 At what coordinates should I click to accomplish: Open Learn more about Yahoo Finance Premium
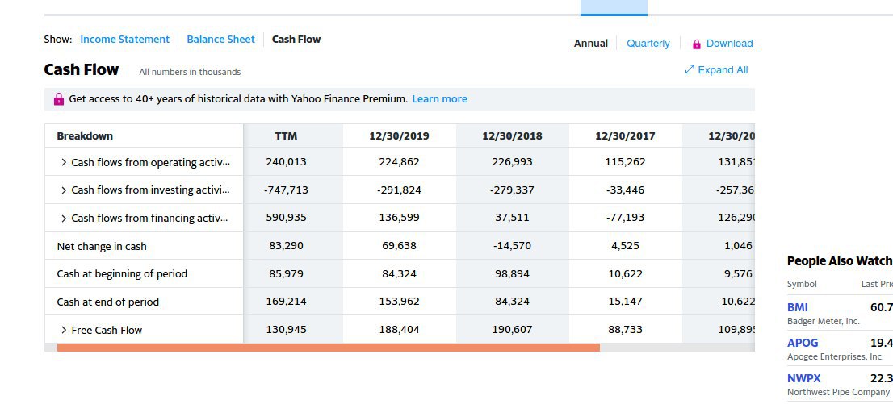coord(440,99)
